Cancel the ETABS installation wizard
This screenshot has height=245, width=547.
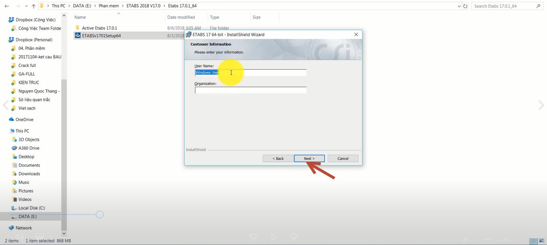click(x=343, y=159)
